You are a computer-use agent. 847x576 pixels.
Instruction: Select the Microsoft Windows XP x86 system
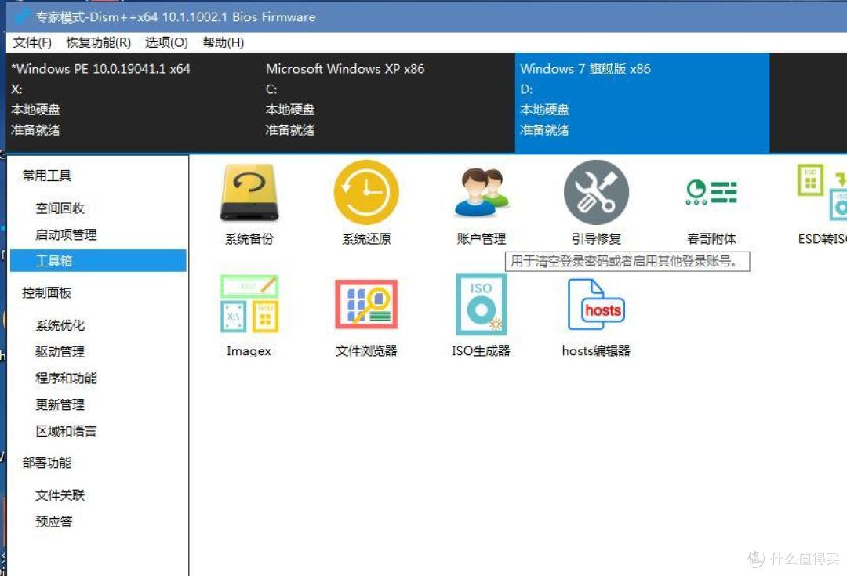(387, 103)
